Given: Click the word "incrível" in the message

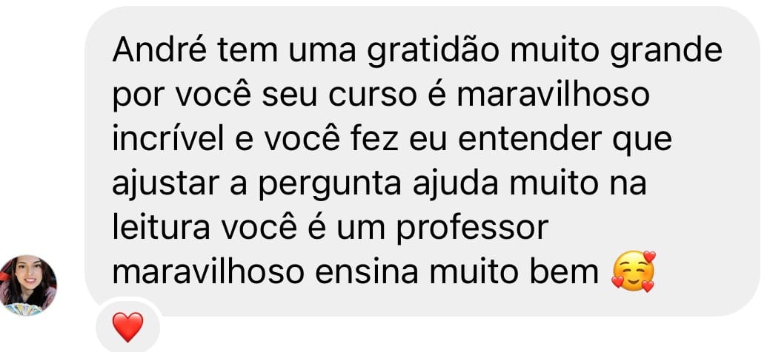Looking at the screenshot, I should 168,139.
